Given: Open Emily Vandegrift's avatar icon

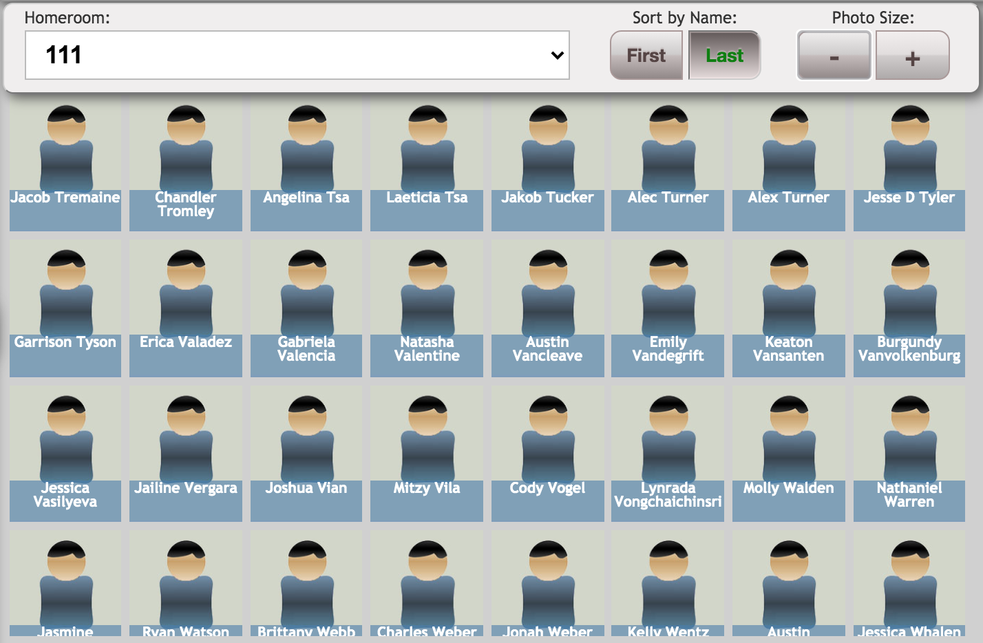Looking at the screenshot, I should coord(668,293).
